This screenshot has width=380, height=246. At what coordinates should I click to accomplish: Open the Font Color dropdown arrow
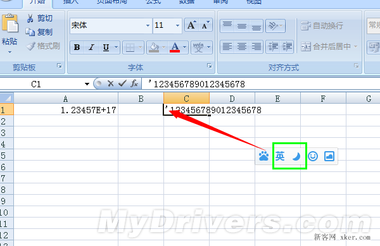185,47
